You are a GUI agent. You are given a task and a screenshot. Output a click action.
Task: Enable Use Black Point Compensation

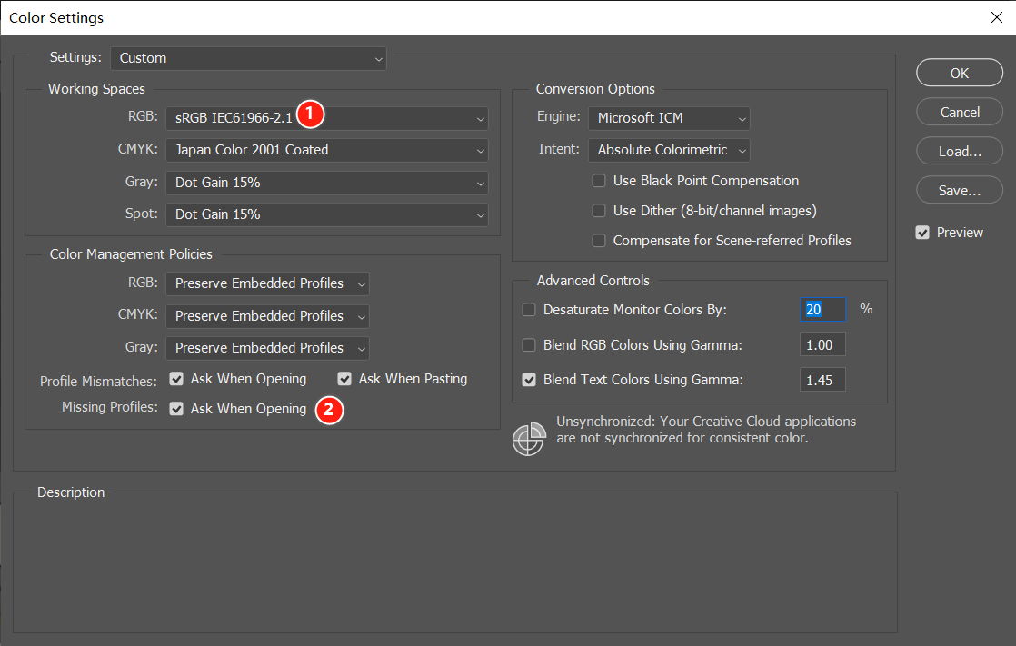coord(599,181)
